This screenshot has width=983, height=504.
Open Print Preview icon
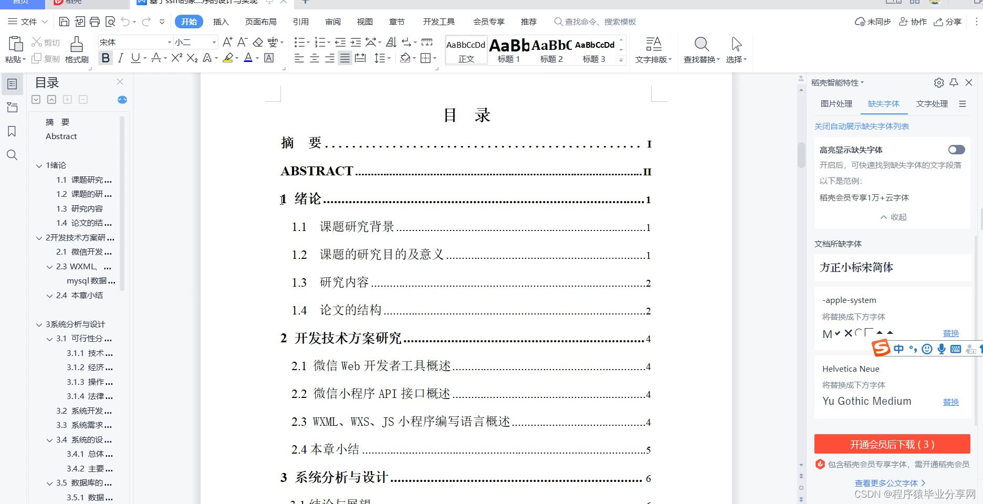click(x=110, y=22)
